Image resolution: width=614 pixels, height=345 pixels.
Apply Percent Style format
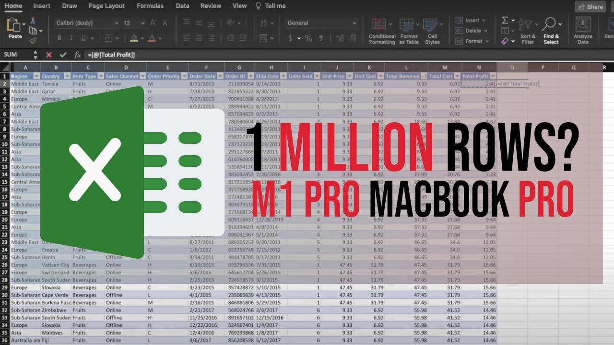[308, 38]
